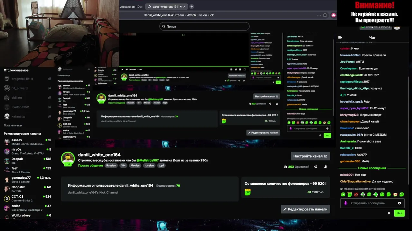Image resolution: width=412 pixels, height=231 pixels.
Task: Open smica Call of Duty channel
Action: [27, 208]
